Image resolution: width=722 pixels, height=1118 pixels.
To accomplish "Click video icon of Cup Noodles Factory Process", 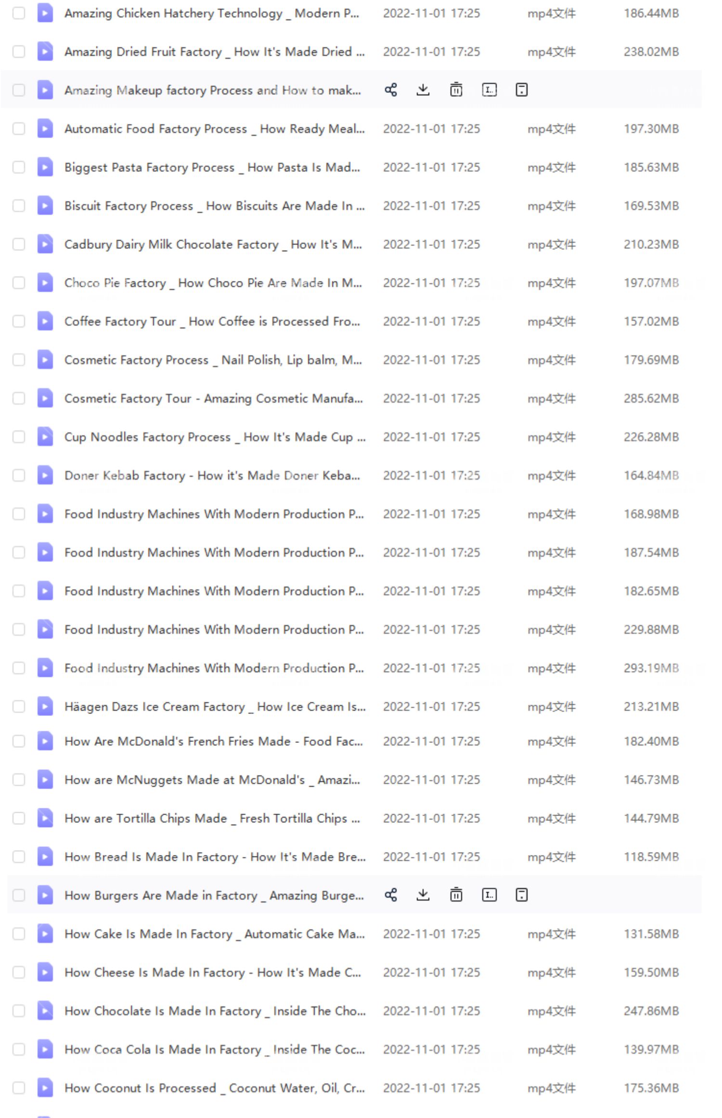I will (x=45, y=437).
